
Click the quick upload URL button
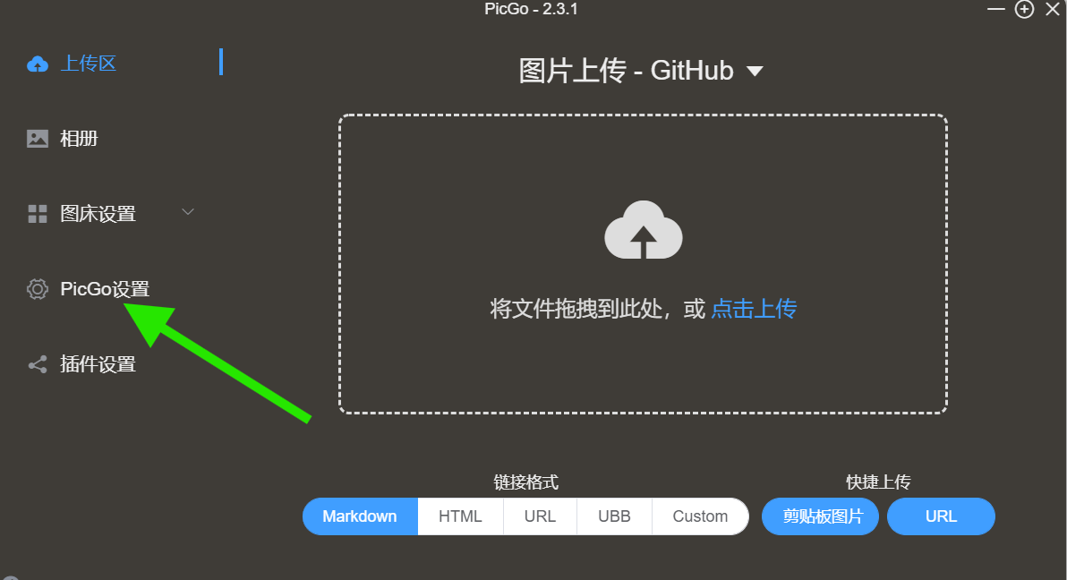pyautogui.click(x=941, y=516)
